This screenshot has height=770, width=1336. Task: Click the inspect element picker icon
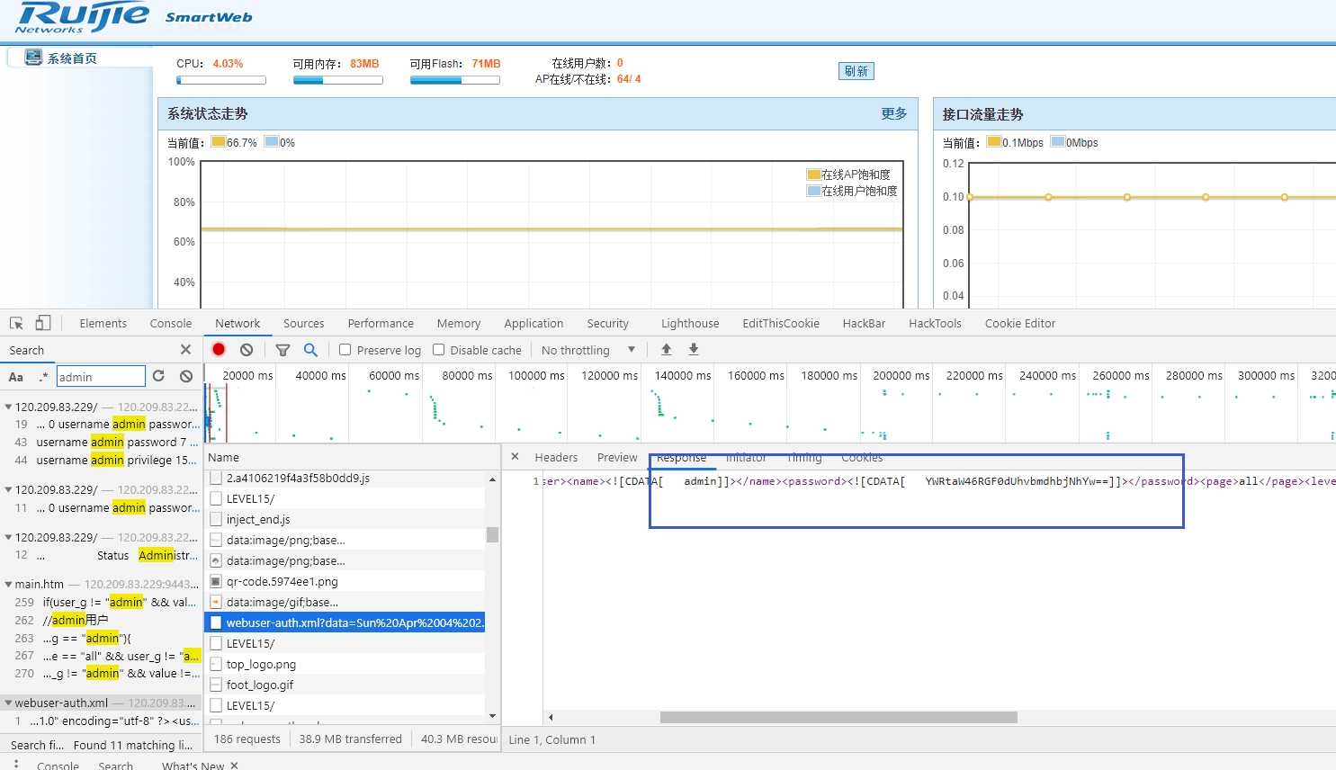[x=16, y=323]
